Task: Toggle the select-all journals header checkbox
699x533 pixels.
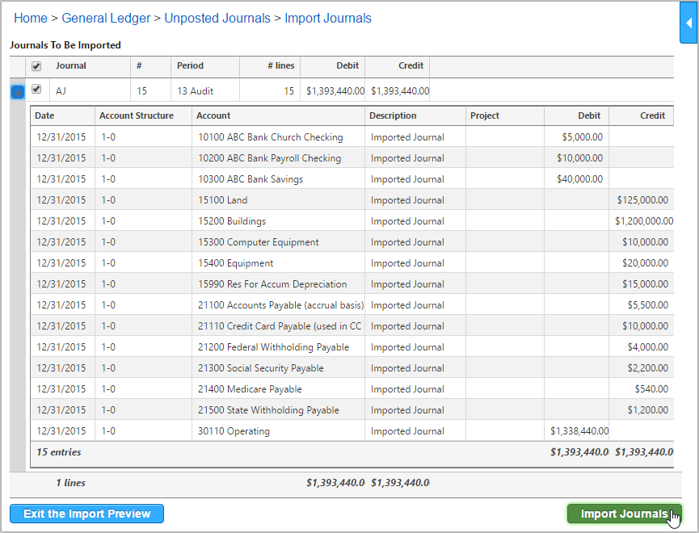Action: pyautogui.click(x=36, y=66)
